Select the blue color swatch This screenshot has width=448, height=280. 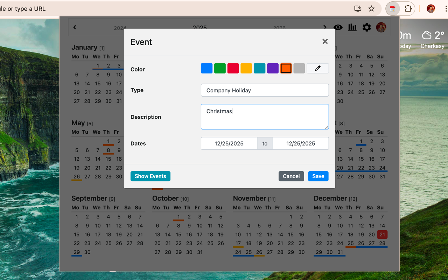206,68
